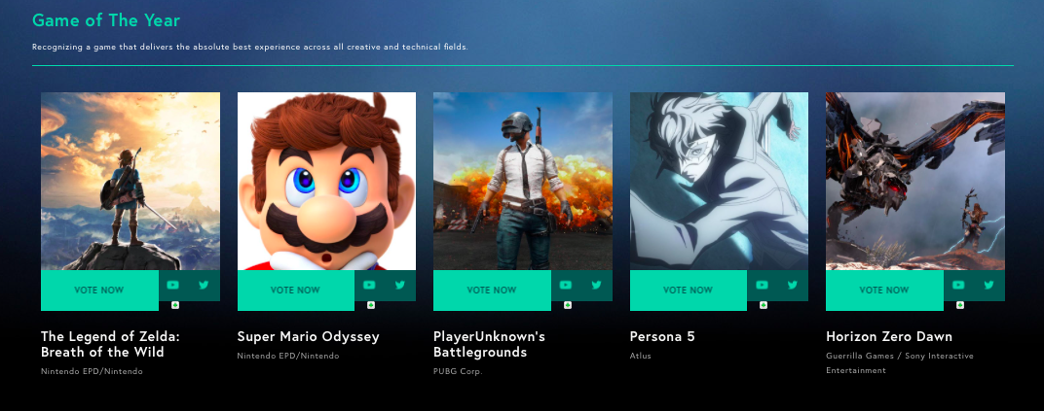The image size is (1044, 411).
Task: Click small green icon under Horizon Zero Dawn's YouTube icon
Action: coord(960,305)
